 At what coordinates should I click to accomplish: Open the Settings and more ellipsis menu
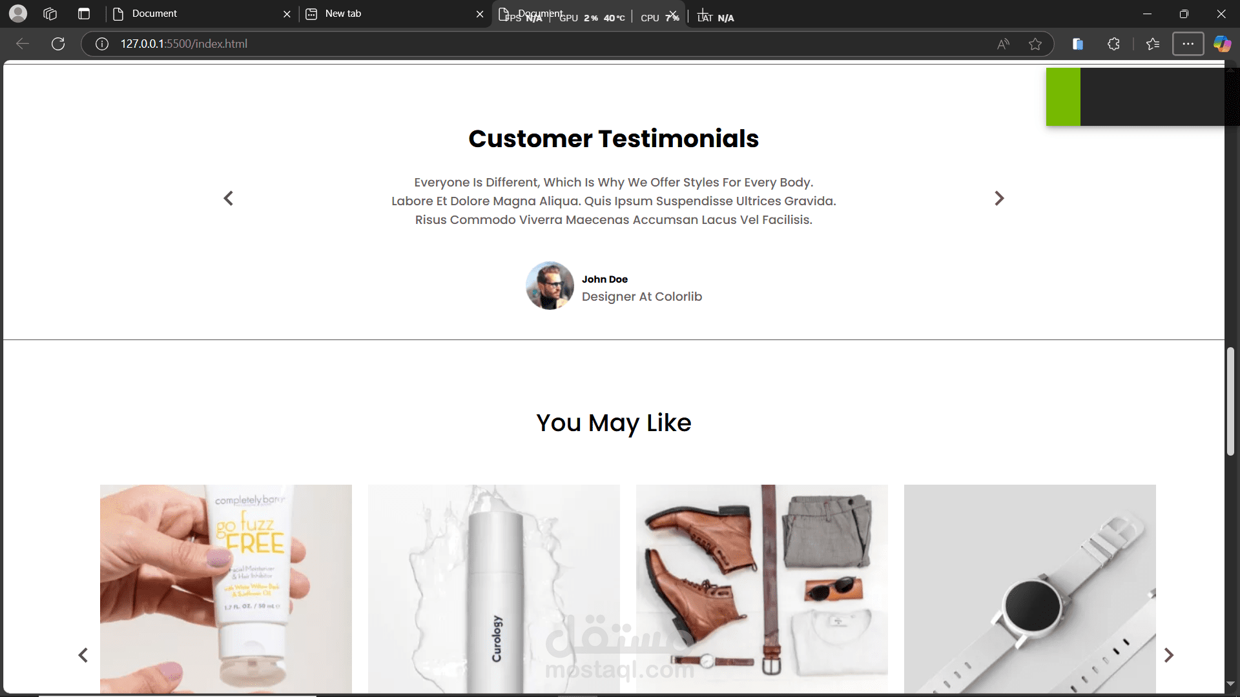pos(1188,44)
